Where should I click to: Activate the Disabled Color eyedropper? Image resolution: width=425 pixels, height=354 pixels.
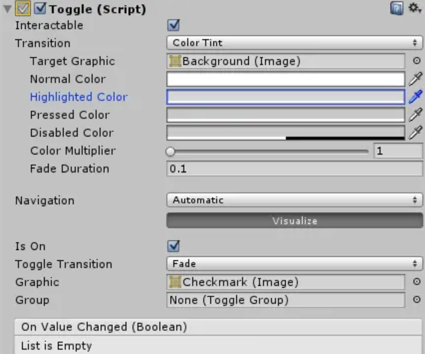(x=415, y=133)
